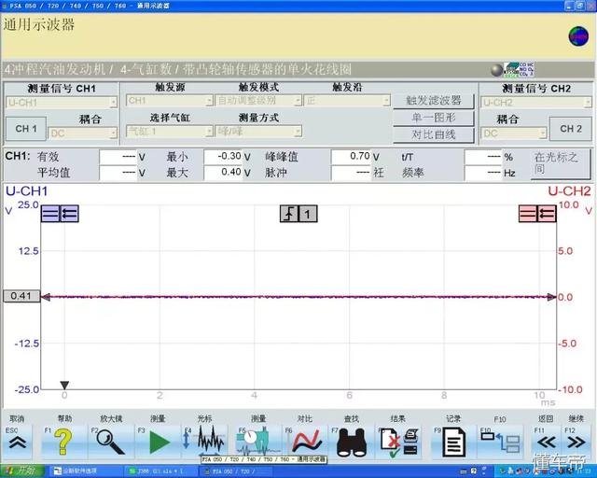This screenshot has height=478, width=597.
Task: Open CH2 coupling DC dropdown
Action: (x=514, y=134)
